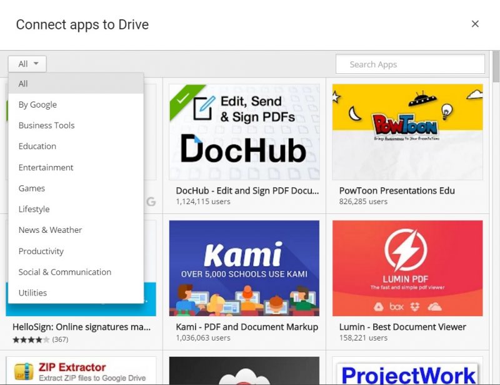Open the ProjectWork app thumbnail
The image size is (500, 385).
pyautogui.click(x=407, y=371)
